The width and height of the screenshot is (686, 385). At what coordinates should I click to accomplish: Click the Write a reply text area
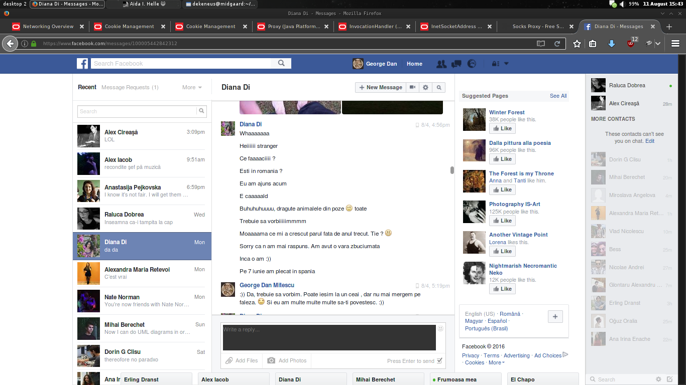(x=329, y=337)
